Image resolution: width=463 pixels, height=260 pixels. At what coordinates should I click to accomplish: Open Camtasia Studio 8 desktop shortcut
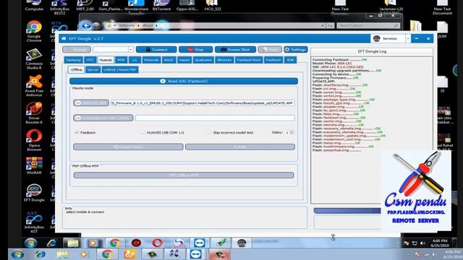(34, 58)
